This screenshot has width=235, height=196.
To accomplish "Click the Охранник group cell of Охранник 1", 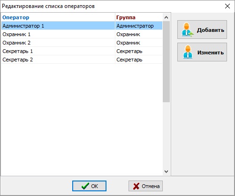I will pos(139,34).
